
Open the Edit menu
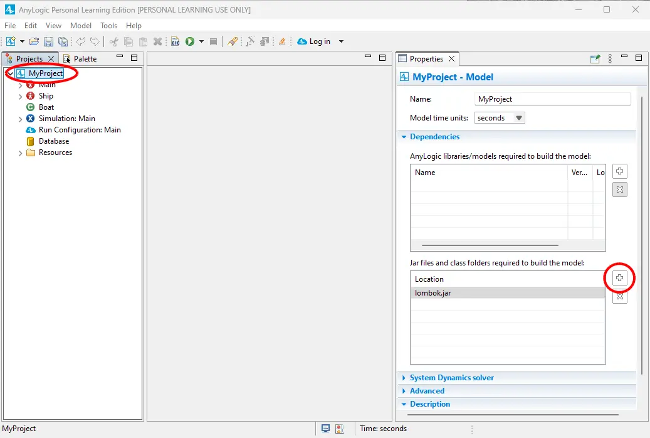[x=31, y=25]
